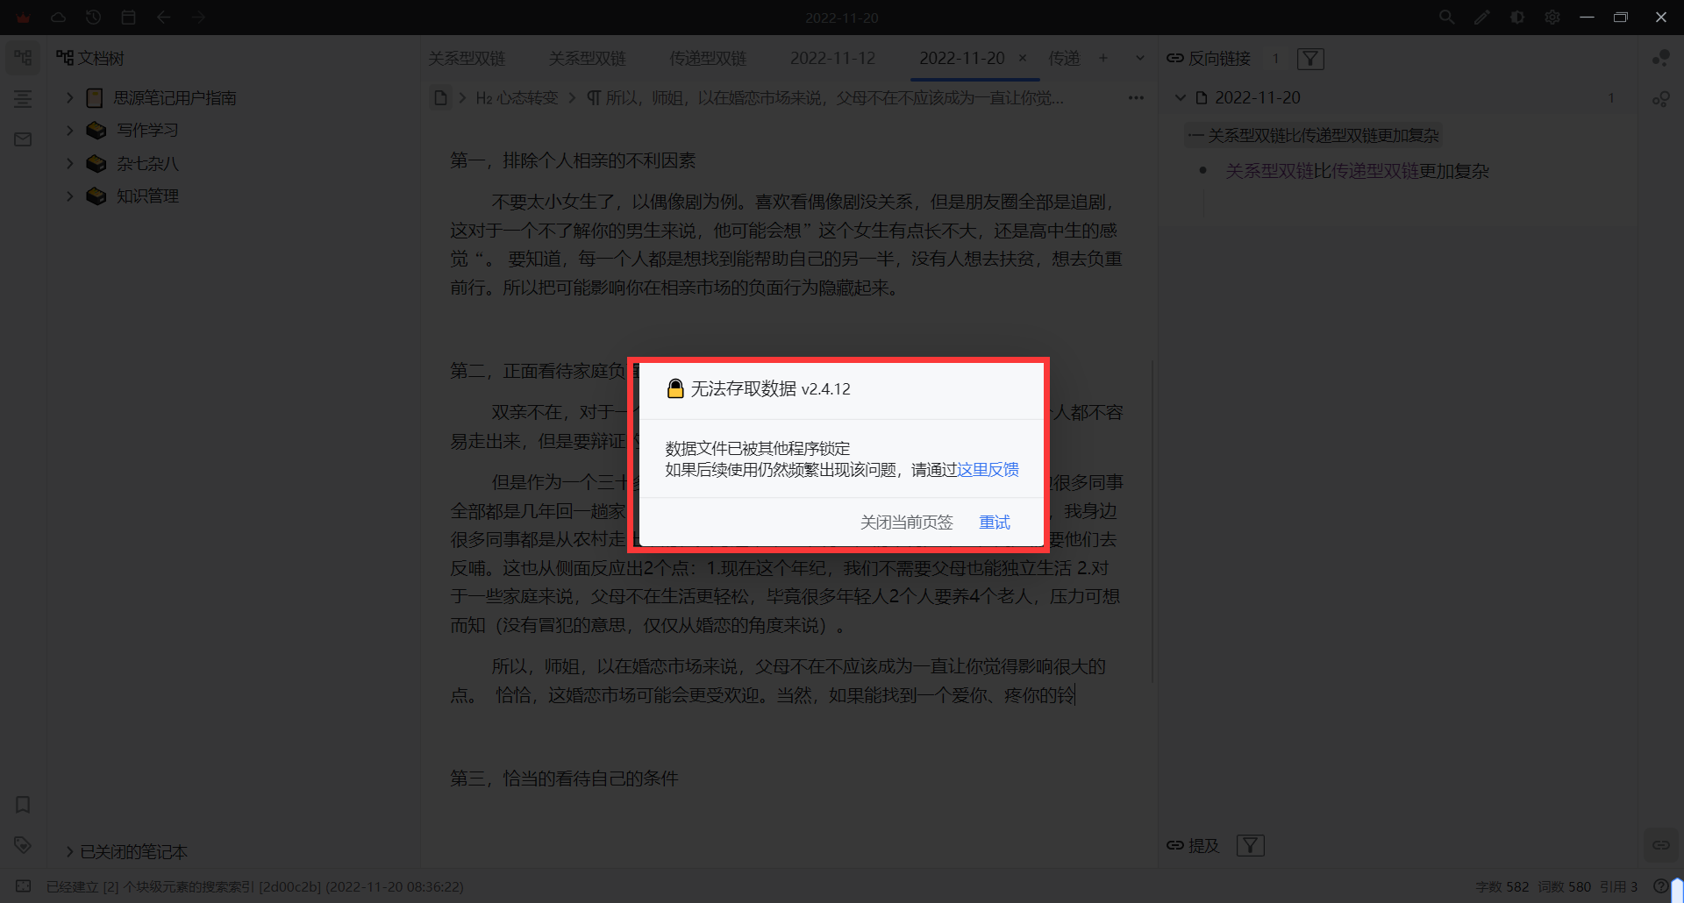Click the heading 第一，排除个人相亲的不利因素

[573, 160]
